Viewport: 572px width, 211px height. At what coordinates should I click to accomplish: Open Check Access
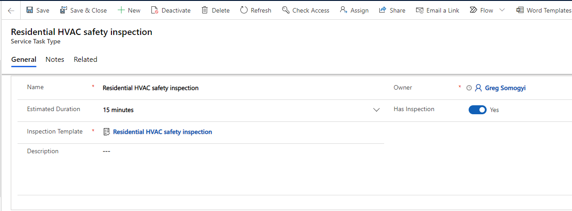point(306,10)
